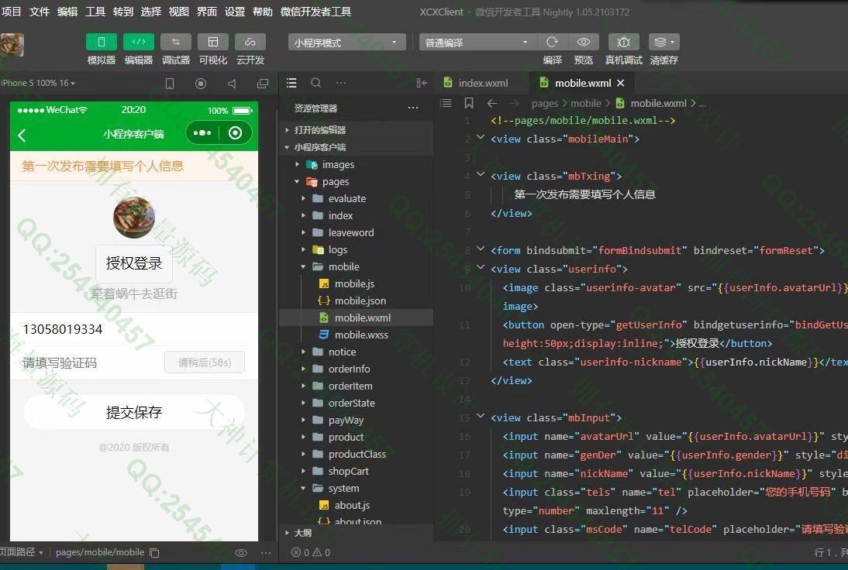The width and height of the screenshot is (848, 570).
Task: Click the simulator device rotate icon
Action: pyautogui.click(x=169, y=83)
